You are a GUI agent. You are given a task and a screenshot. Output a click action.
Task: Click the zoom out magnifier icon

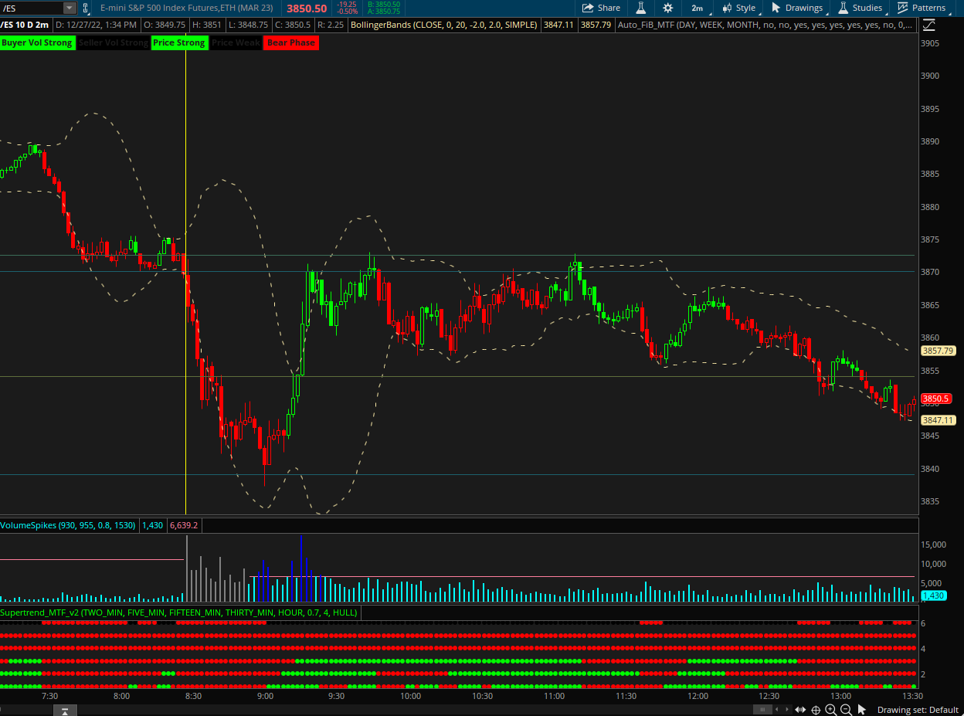(846, 710)
